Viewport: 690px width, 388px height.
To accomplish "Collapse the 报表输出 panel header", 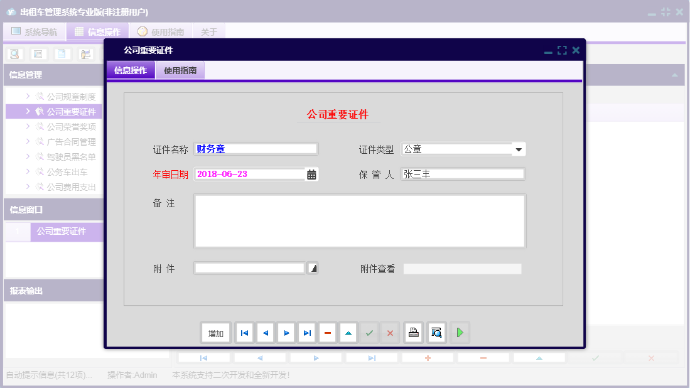I will [x=25, y=290].
